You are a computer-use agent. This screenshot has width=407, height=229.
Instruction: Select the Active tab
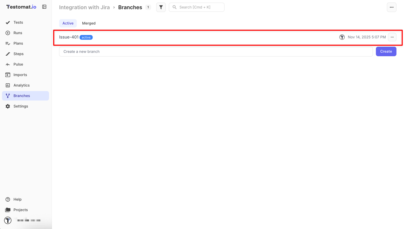pos(68,23)
